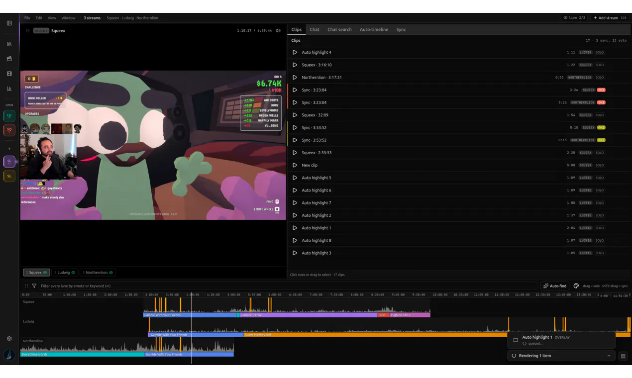Toggle Northernlion stream visibility eye
Image resolution: width=632 pixels, height=378 pixels.
(111, 273)
